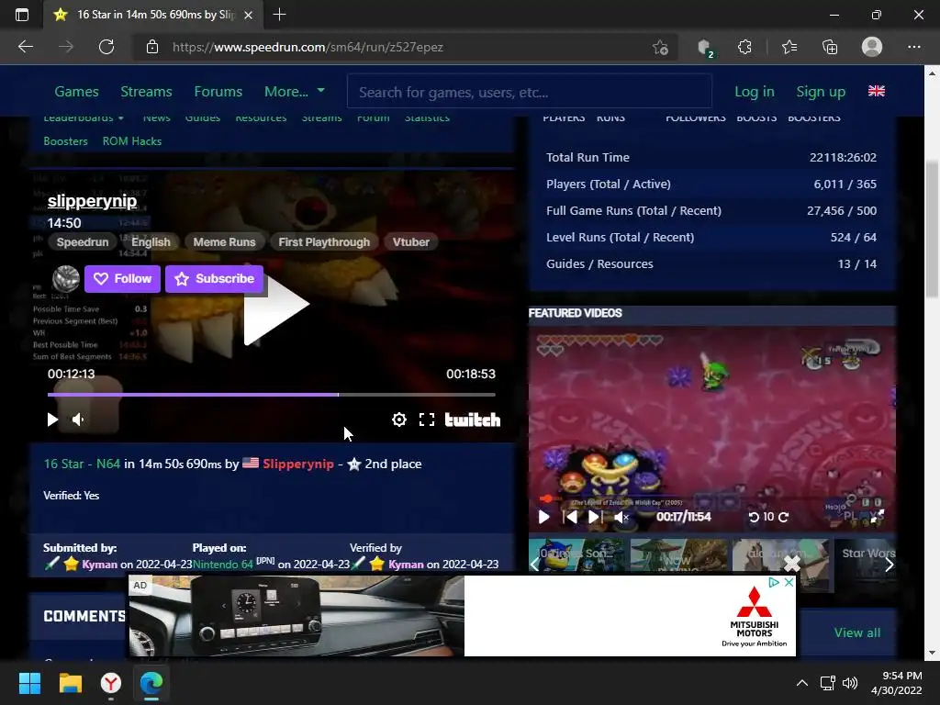Close featured video overlay with X

tap(792, 564)
